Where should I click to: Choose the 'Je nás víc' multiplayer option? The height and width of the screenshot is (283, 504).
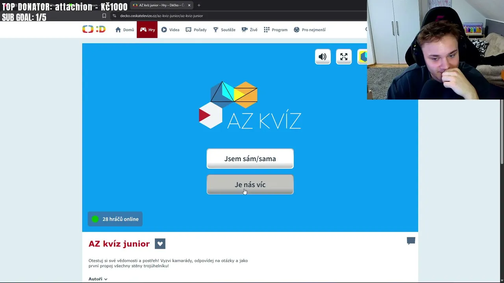(x=250, y=184)
